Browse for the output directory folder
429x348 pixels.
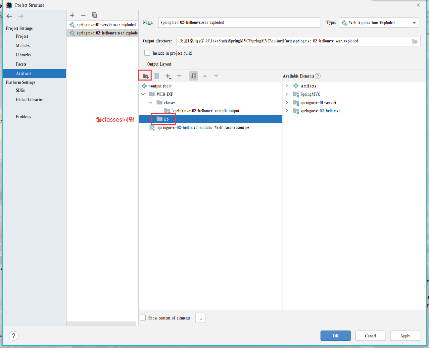click(414, 41)
